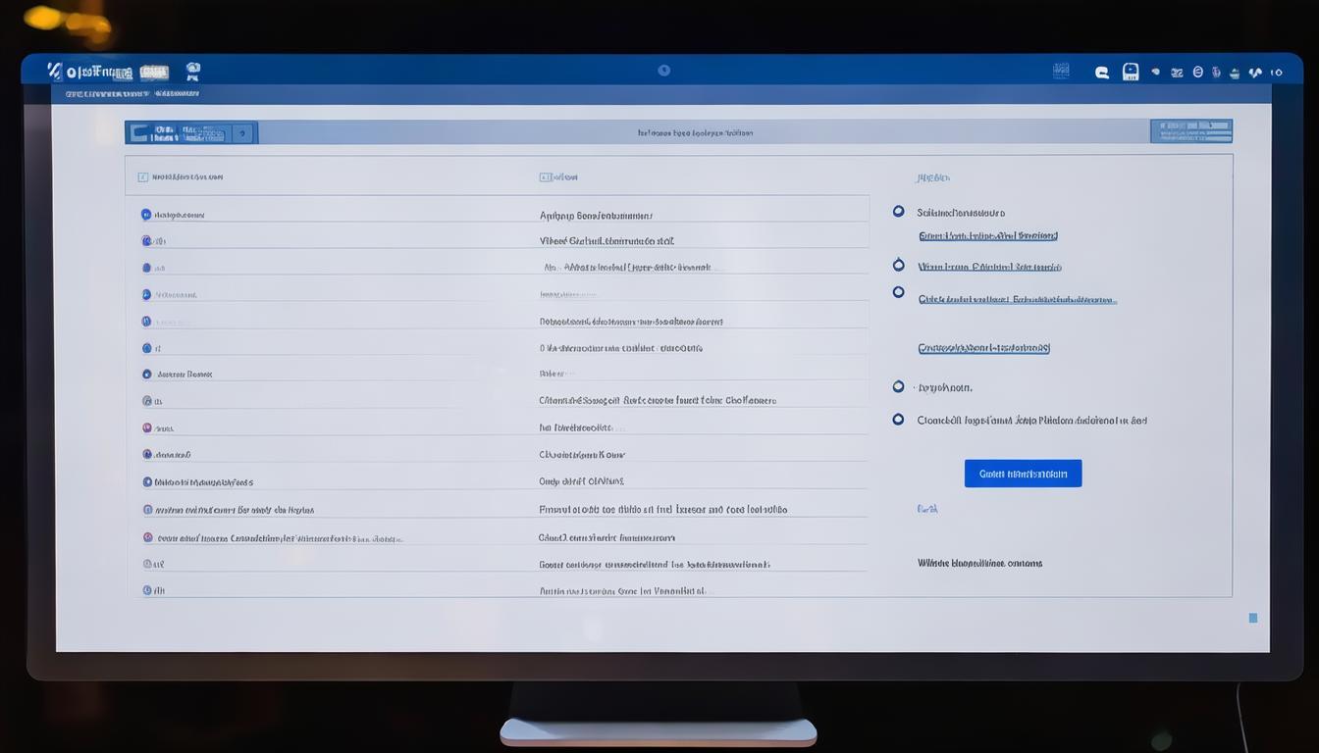Viewport: 1319px width, 753px height.
Task: Open the underlined link below first radio option
Action: [x=987, y=236]
